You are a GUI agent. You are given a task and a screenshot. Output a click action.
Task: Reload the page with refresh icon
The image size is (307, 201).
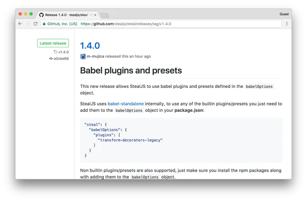coord(35,24)
